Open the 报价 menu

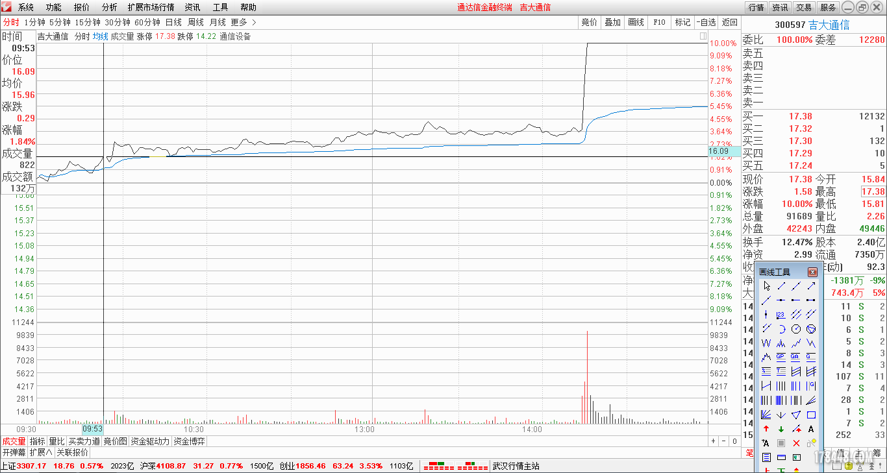[x=82, y=7]
